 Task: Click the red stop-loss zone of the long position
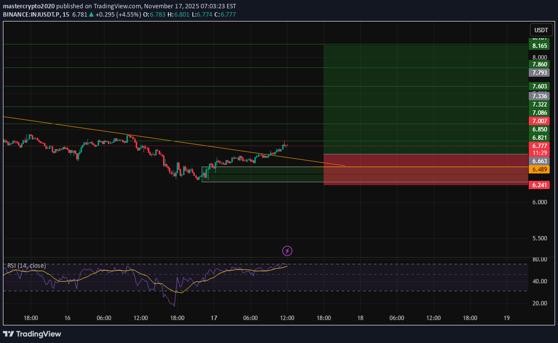(425, 169)
